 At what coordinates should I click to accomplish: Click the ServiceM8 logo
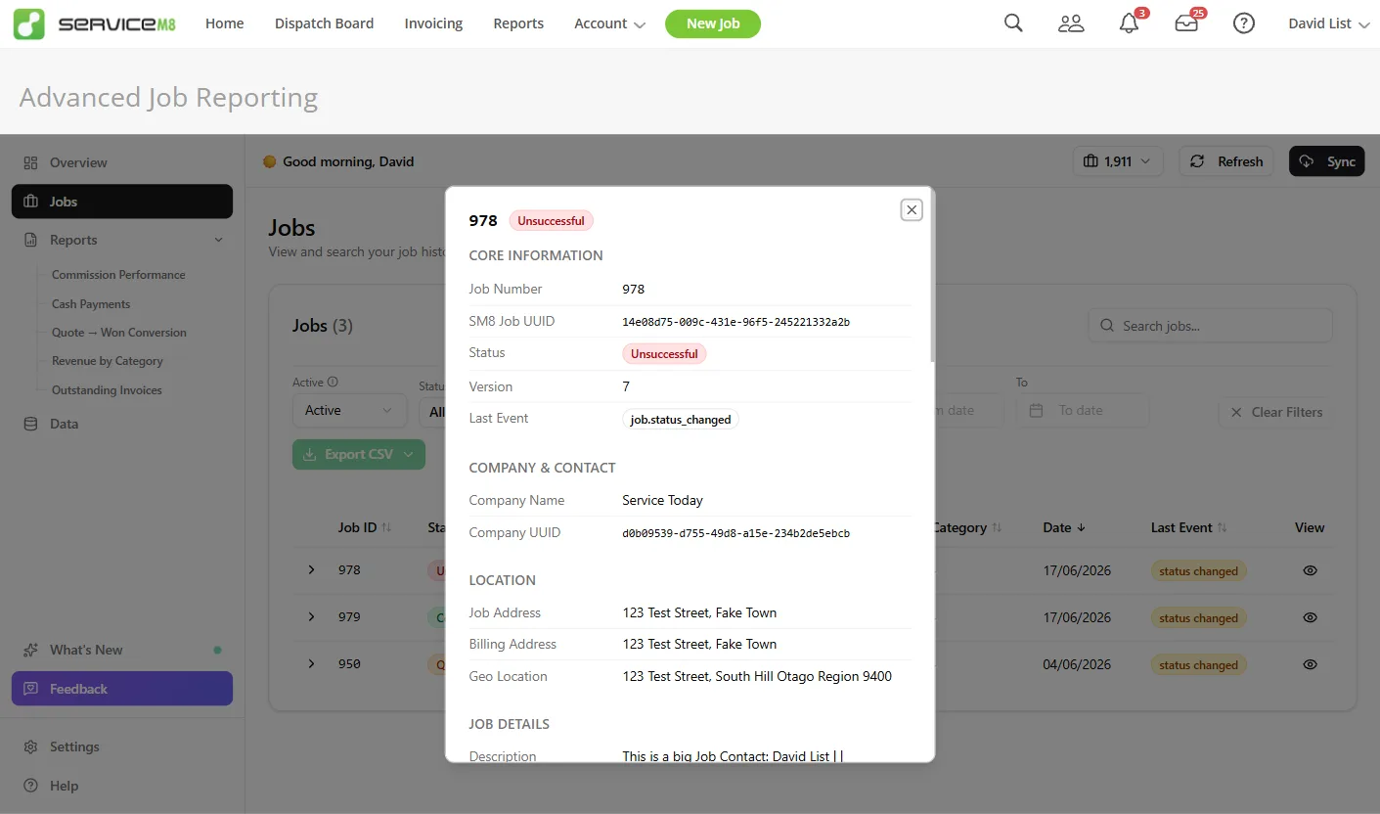point(95,23)
